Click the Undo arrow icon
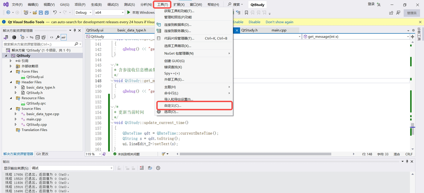424x193 pixels. click(x=55, y=13)
